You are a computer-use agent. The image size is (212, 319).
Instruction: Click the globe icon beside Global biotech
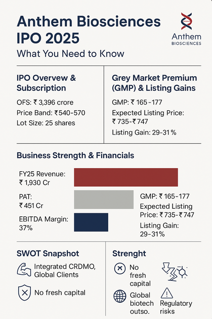click(x=120, y=296)
